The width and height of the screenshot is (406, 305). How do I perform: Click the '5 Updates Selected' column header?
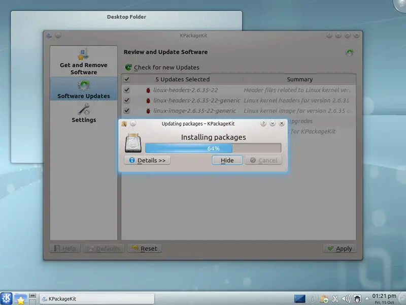pos(183,79)
